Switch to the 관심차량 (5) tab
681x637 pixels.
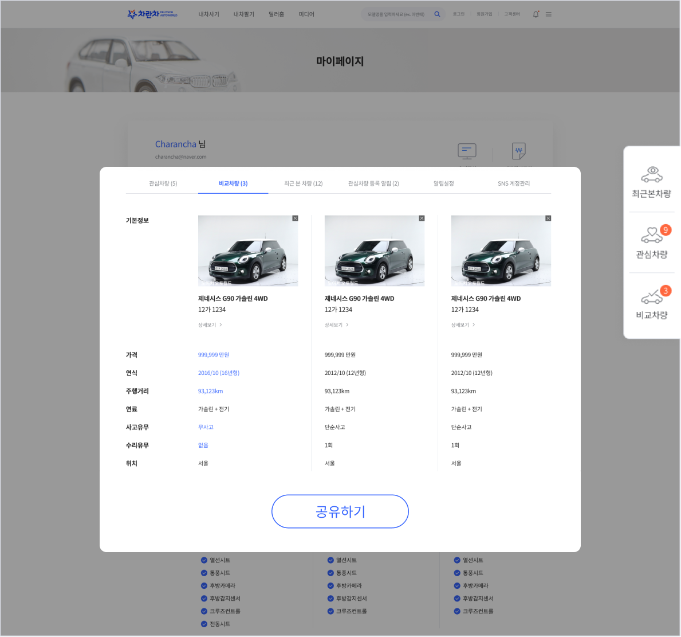(163, 183)
